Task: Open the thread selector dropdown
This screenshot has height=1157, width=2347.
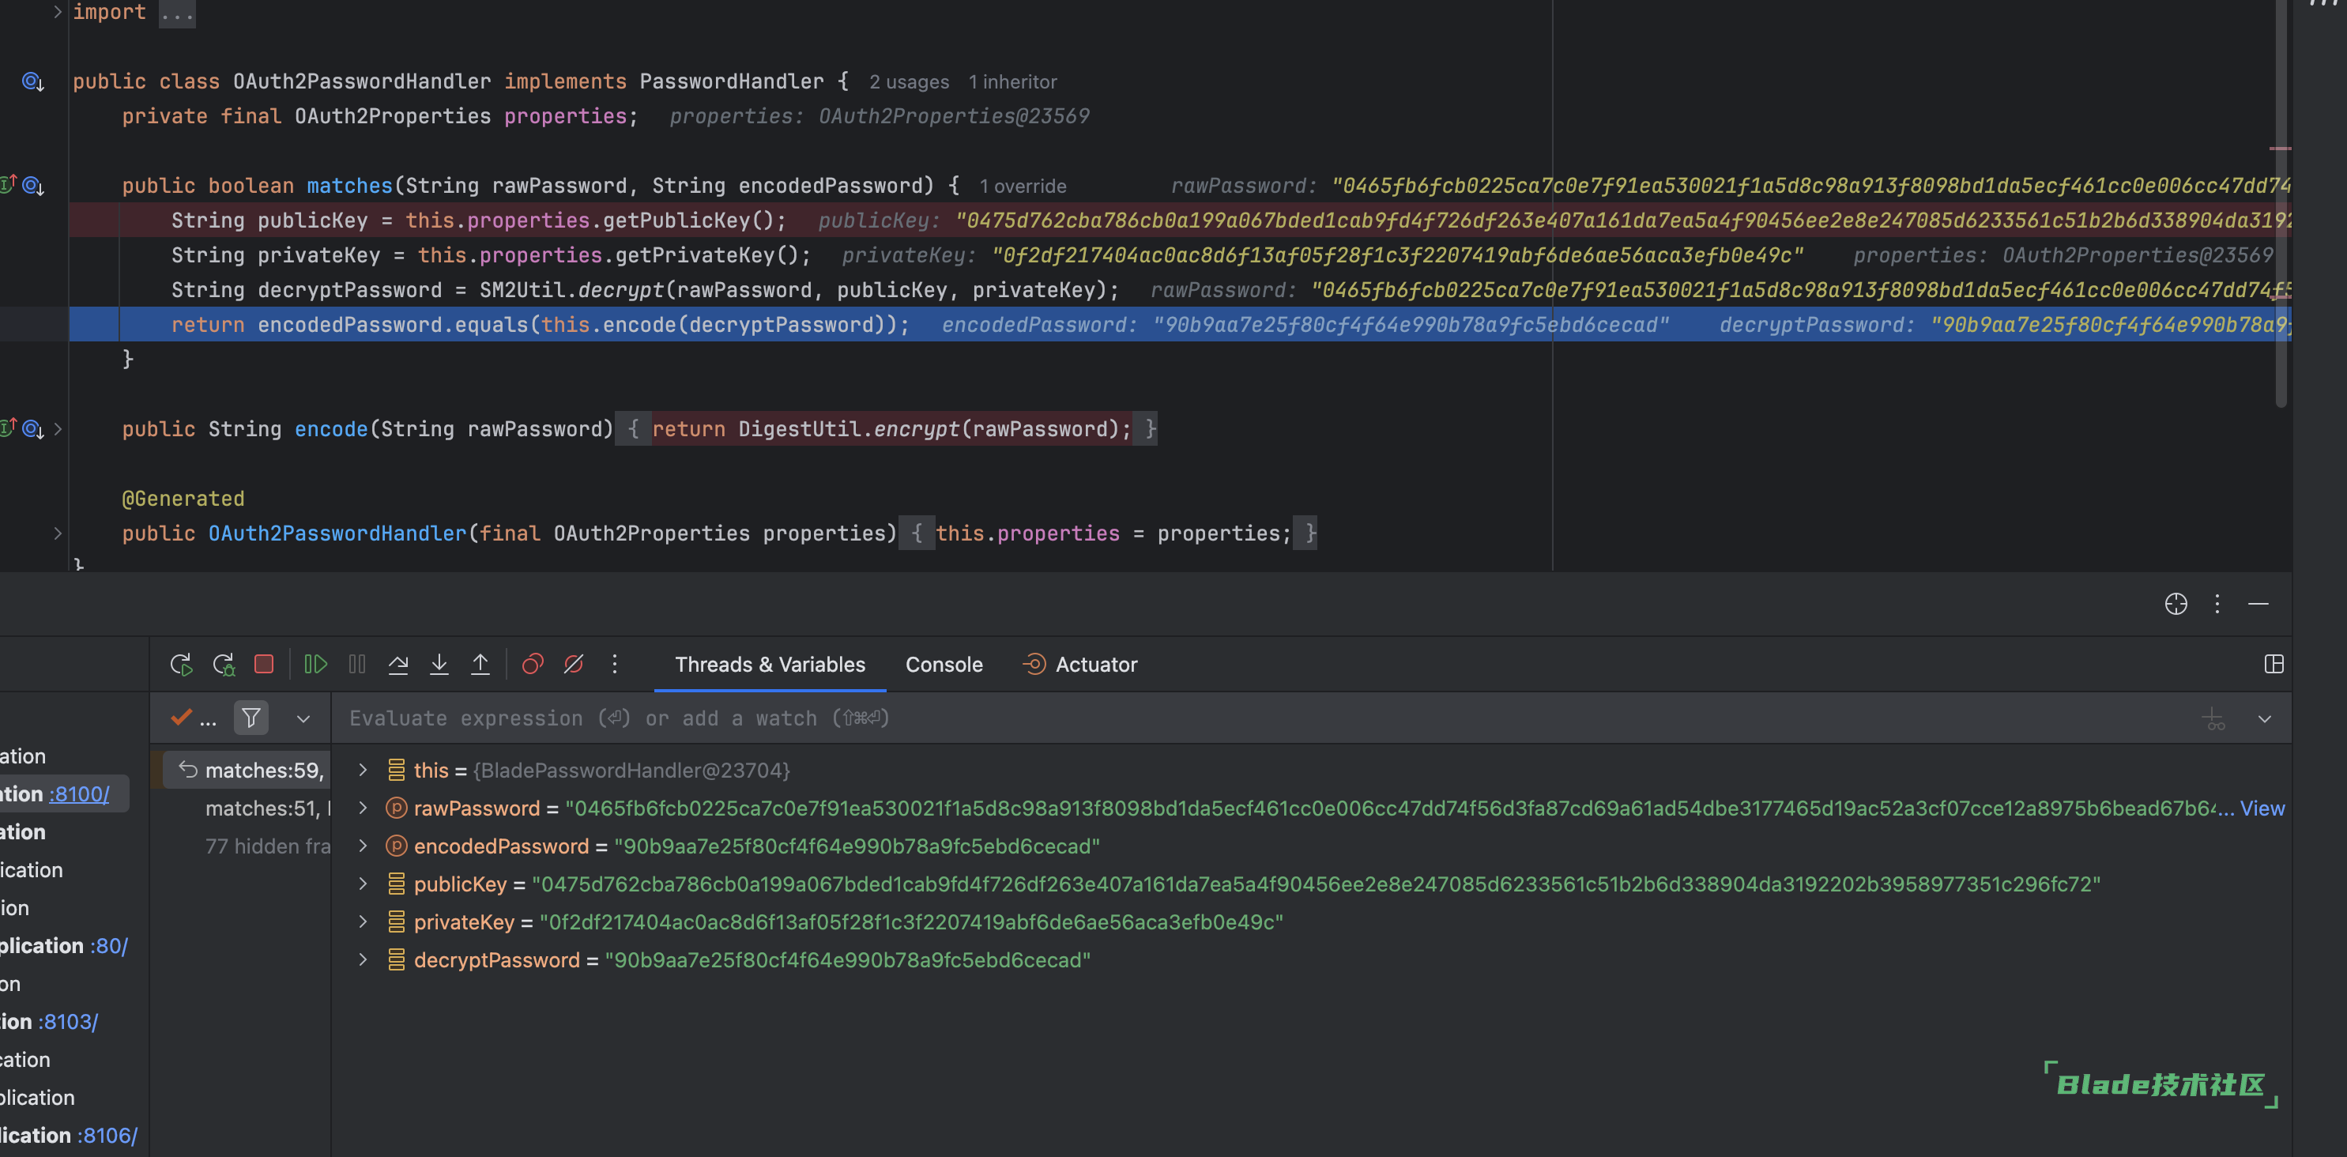Action: (303, 719)
